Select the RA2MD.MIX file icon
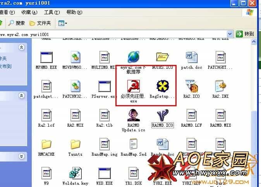This screenshot has height=187, width=261. click(x=220, y=115)
